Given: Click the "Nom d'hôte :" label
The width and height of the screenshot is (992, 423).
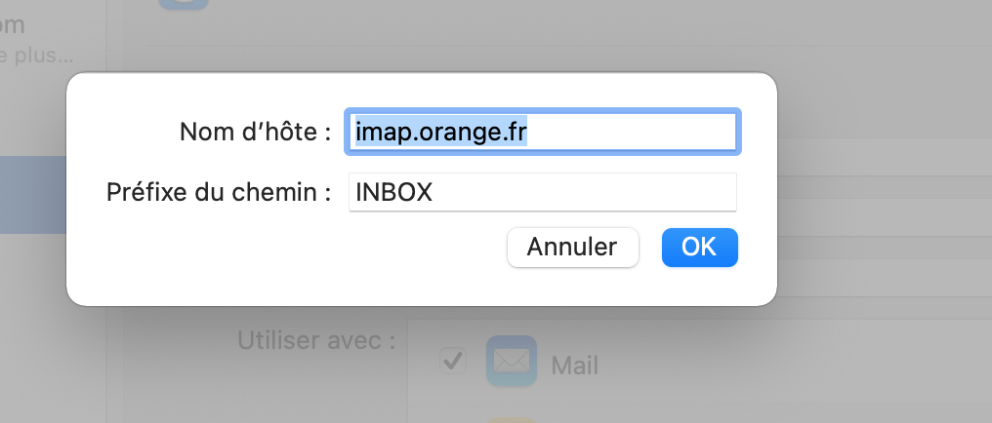Looking at the screenshot, I should pos(256,132).
